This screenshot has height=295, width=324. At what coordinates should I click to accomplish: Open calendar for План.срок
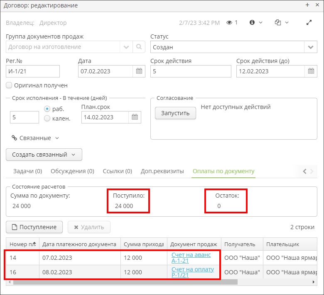[135, 117]
